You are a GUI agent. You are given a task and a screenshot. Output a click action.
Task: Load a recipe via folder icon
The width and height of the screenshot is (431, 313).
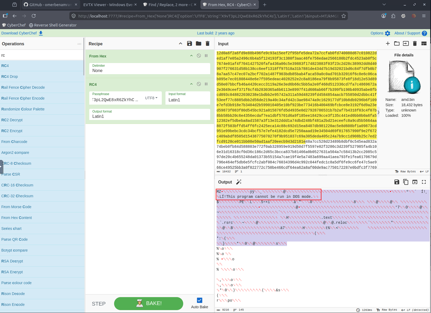point(199,44)
